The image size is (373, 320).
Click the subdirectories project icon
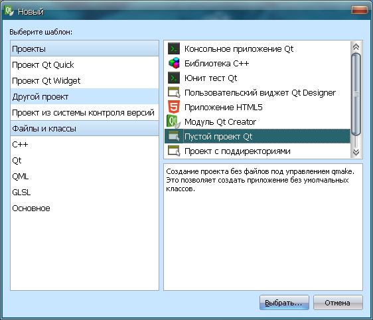[x=174, y=151]
